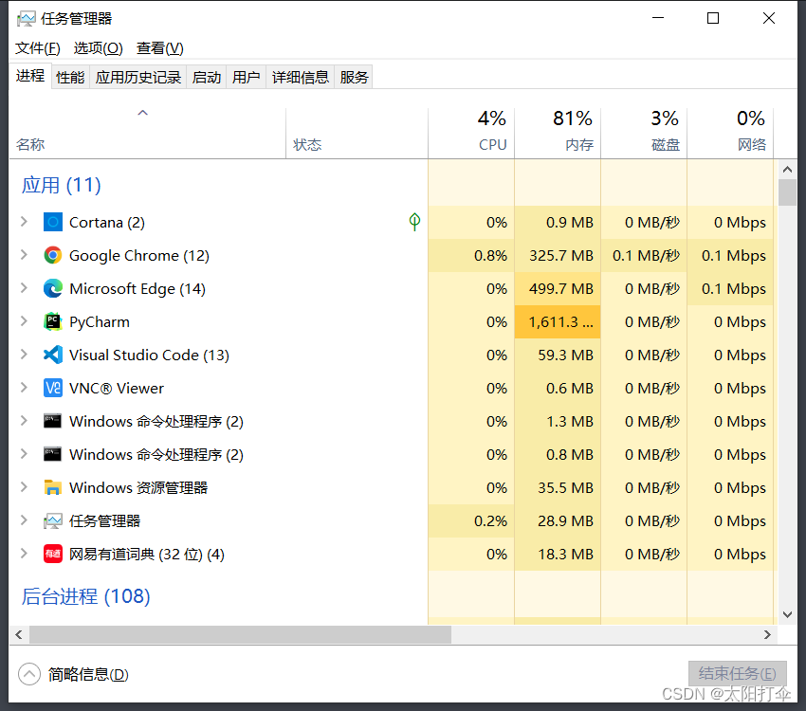Click the Visual Studio Code icon
806x711 pixels.
[x=53, y=355]
